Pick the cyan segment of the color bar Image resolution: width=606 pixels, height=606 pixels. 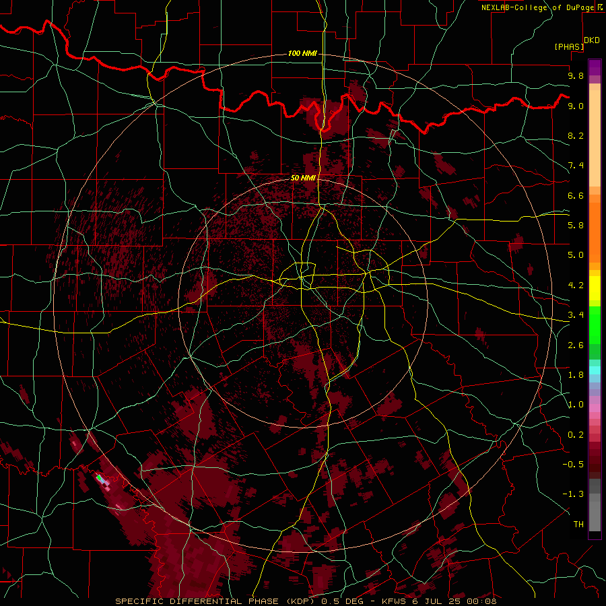click(595, 370)
